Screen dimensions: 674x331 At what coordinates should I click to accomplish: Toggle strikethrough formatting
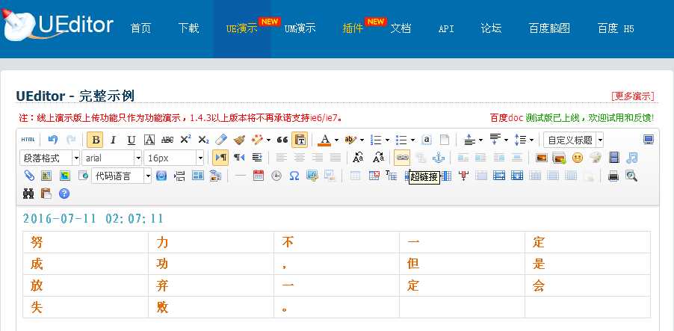[167, 140]
